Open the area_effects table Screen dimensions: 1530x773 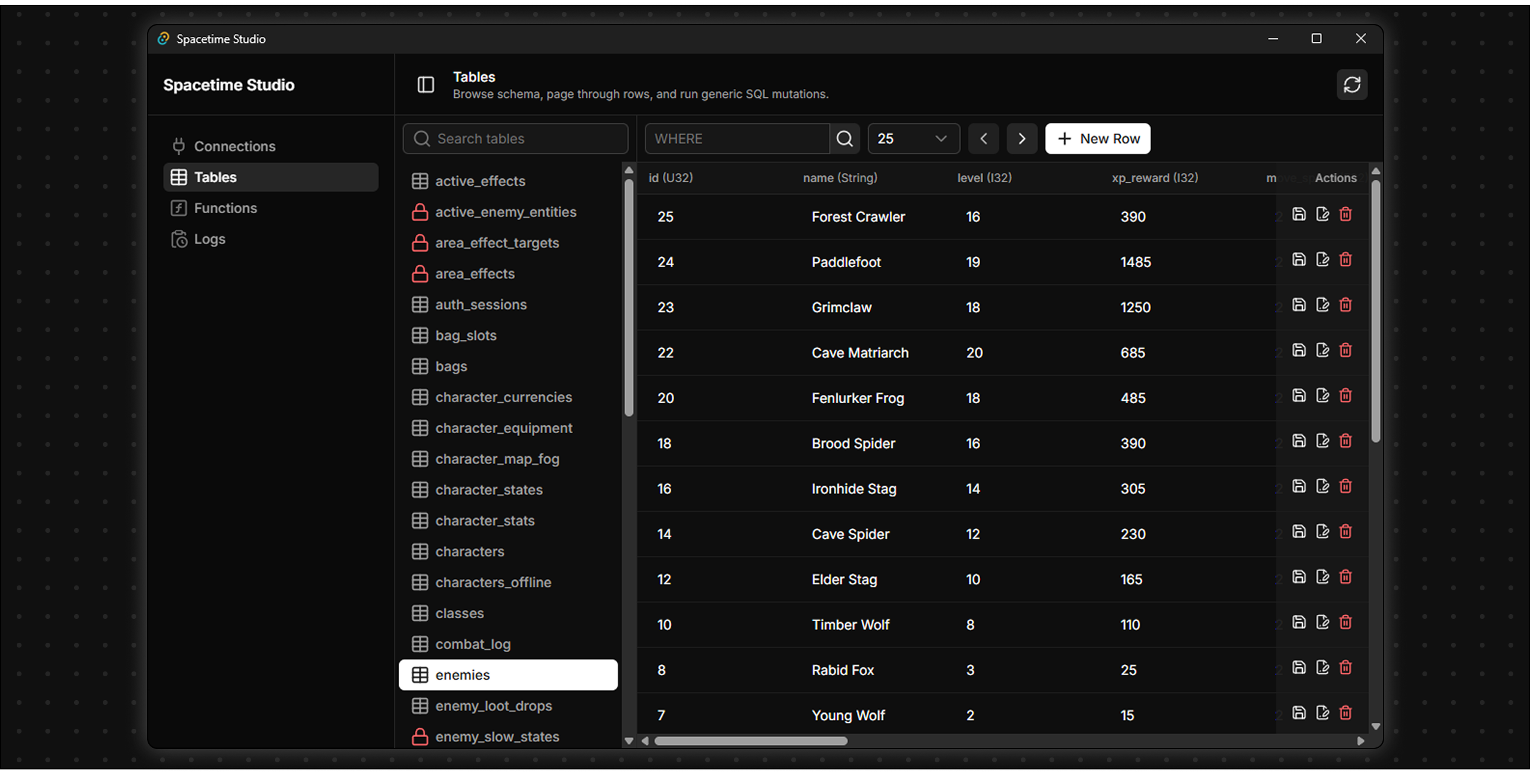(x=508, y=274)
